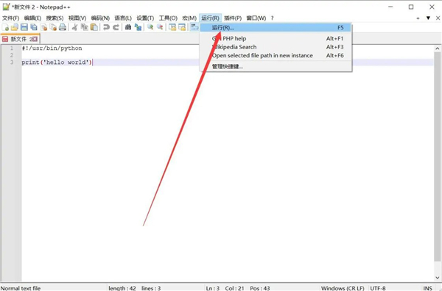Expand the tab list dropdown triangle
The width and height of the screenshot is (442, 291).
[428, 18]
